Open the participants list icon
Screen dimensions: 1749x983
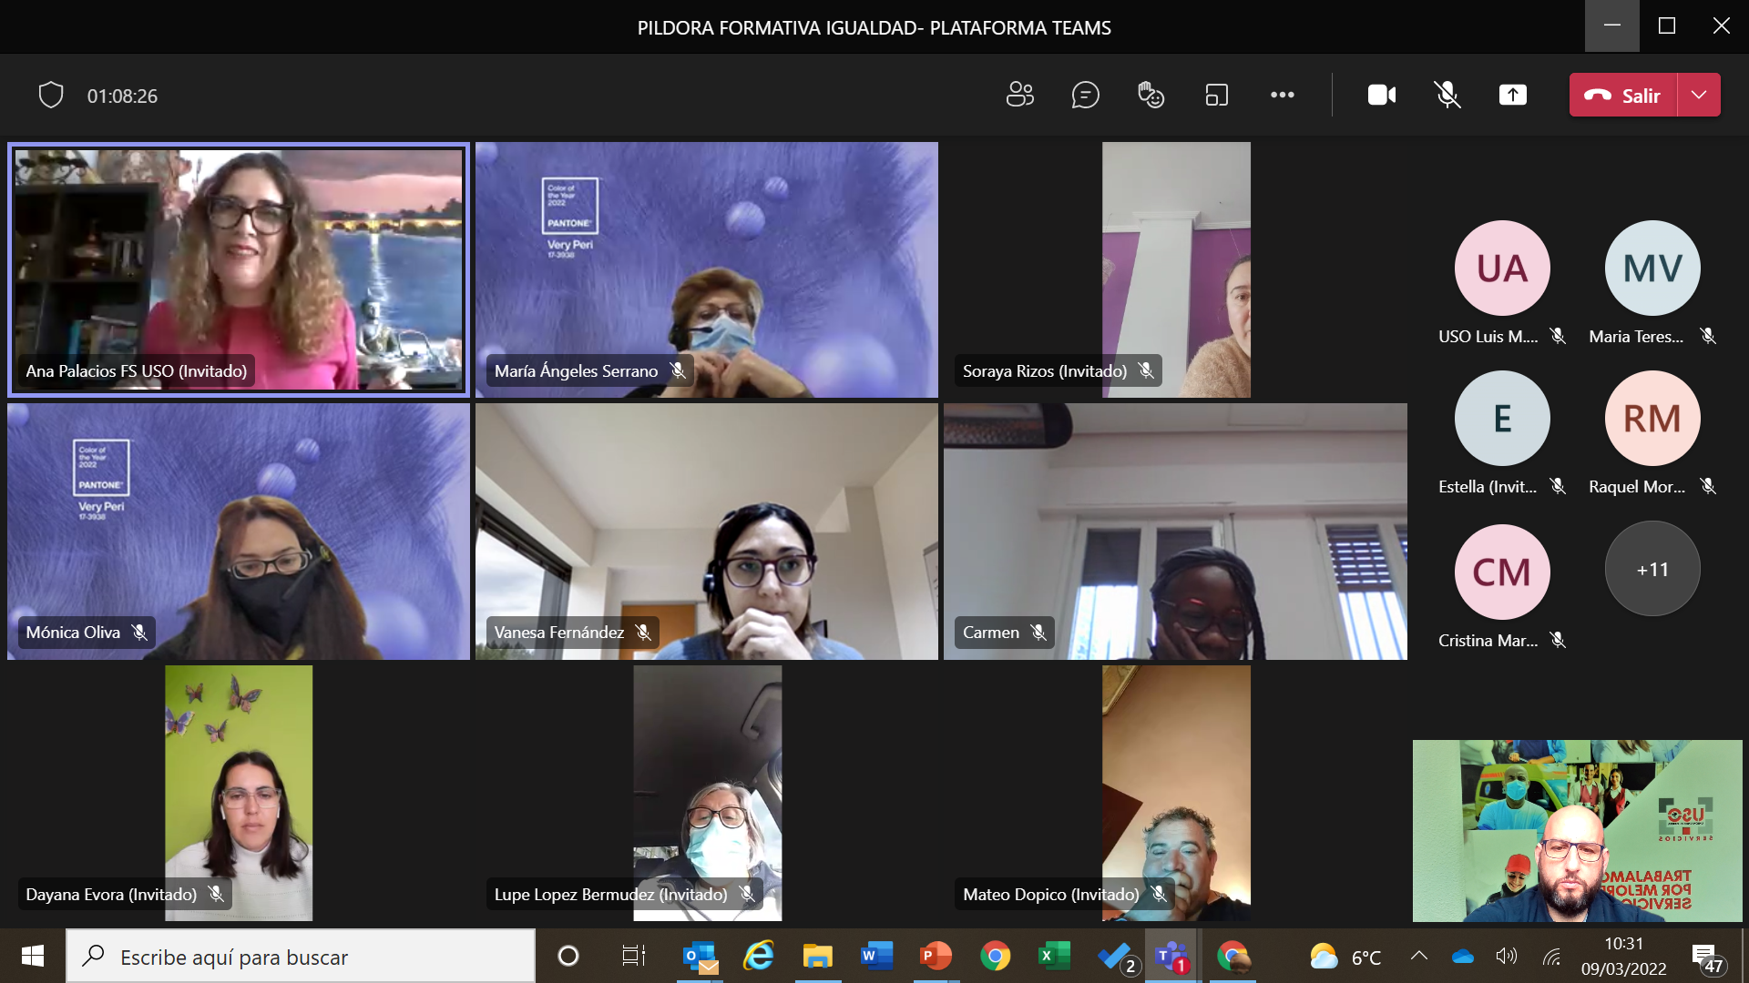point(1019,95)
